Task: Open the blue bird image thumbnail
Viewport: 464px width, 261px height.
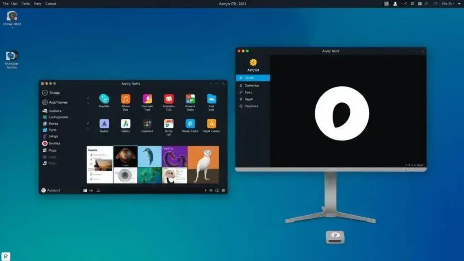Action: [150, 156]
